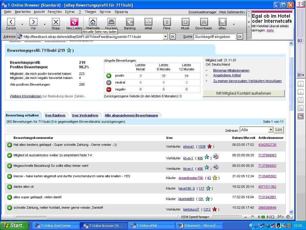Screen dimensions: 306x230
Task: Click the Vor forward arrow icon
Action: point(33,22)
